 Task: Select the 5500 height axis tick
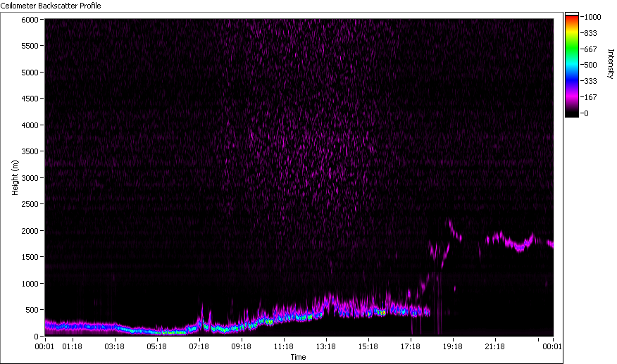click(30, 46)
